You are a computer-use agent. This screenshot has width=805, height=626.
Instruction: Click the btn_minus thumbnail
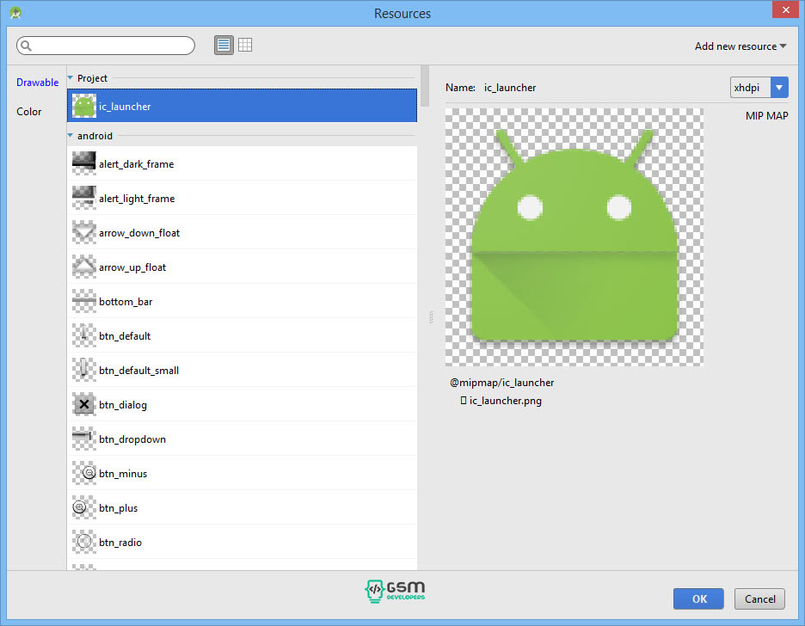click(x=84, y=473)
